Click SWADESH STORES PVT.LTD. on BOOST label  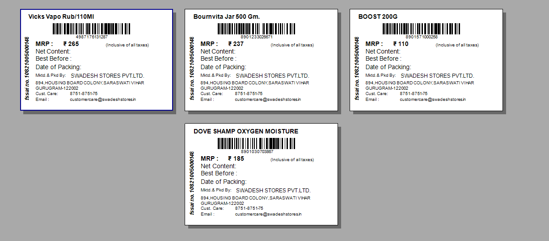pyautogui.click(x=437, y=76)
